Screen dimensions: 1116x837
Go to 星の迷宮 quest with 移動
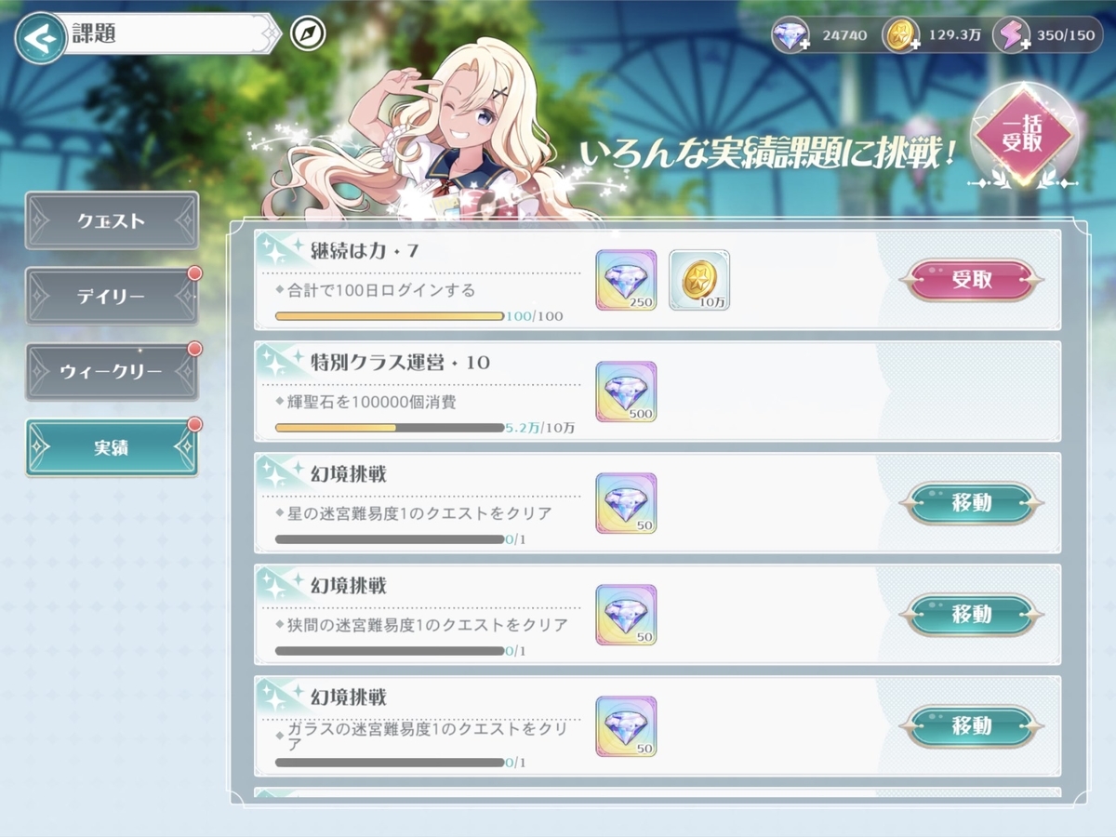coord(971,503)
